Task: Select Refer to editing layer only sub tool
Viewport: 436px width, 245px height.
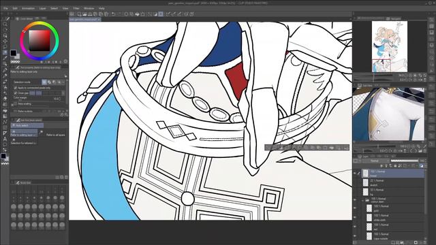Action: tap(24, 133)
